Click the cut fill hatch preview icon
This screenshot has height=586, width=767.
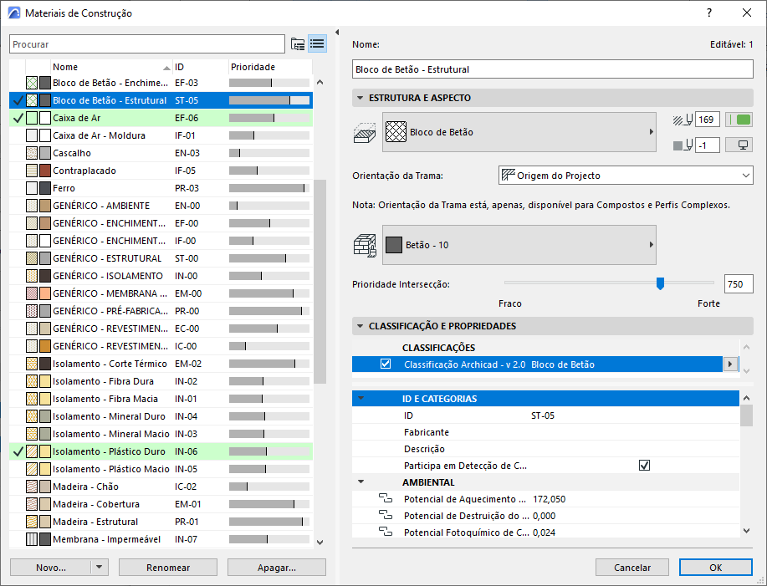(x=365, y=132)
